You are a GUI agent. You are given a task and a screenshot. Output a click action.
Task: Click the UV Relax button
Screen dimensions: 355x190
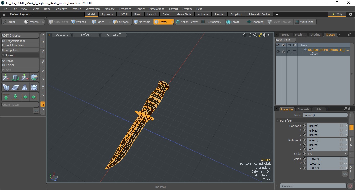pyautogui.click(x=20, y=61)
